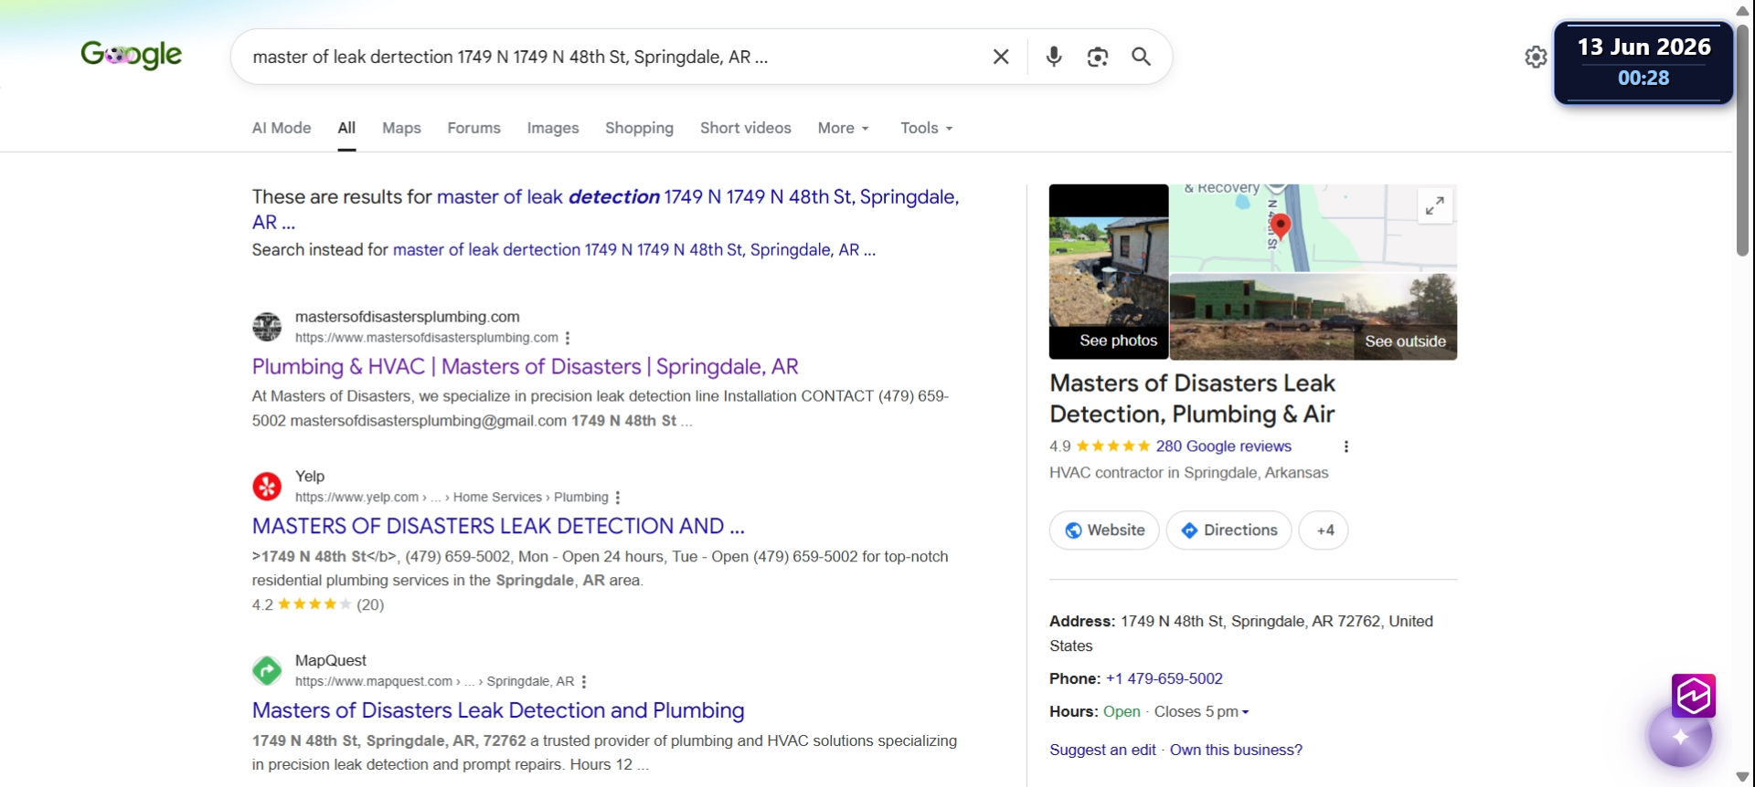Expand the More search filters dropdown

click(x=844, y=128)
